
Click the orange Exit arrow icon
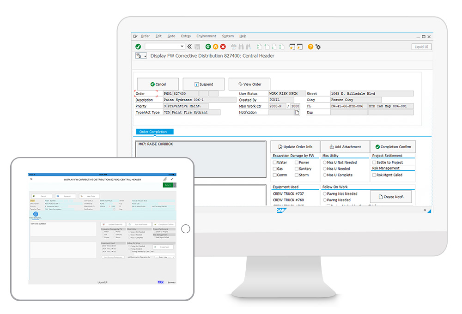point(215,47)
